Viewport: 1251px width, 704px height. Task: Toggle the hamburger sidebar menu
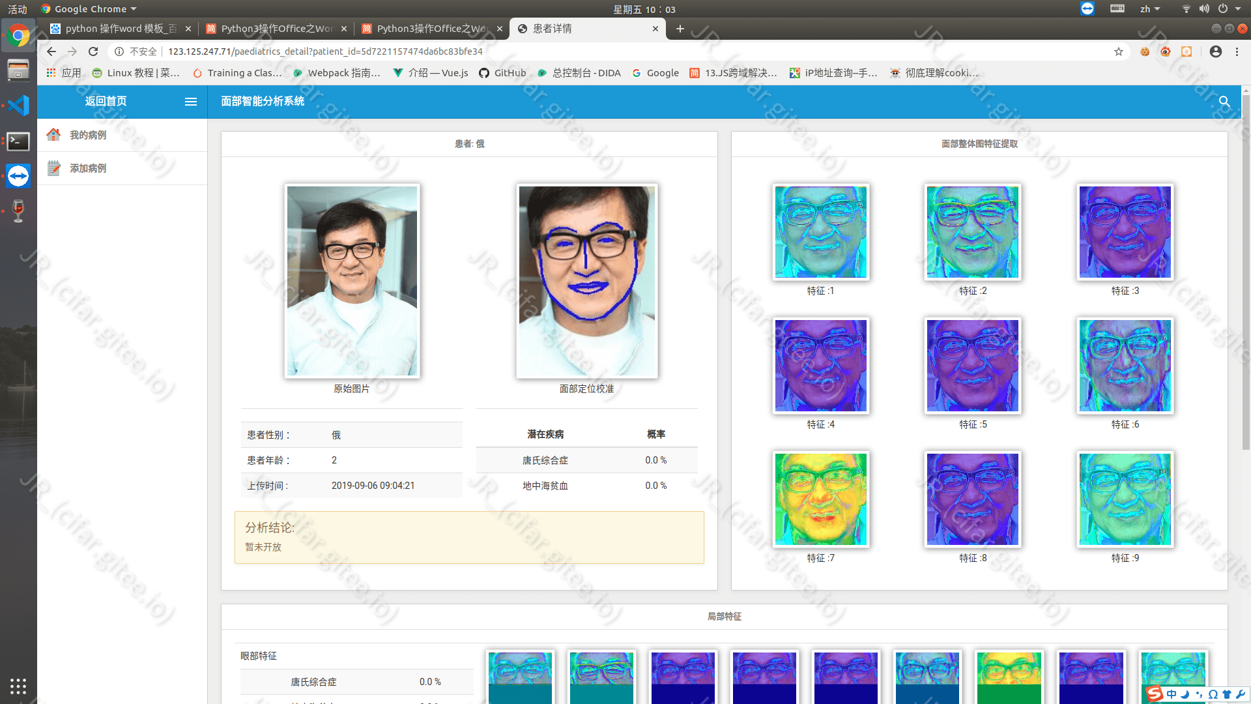pos(191,102)
